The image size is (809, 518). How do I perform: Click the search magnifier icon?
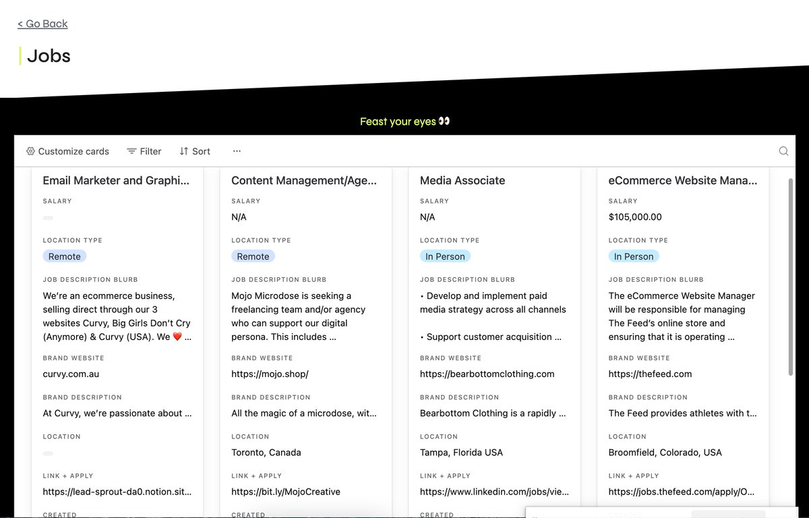(783, 151)
